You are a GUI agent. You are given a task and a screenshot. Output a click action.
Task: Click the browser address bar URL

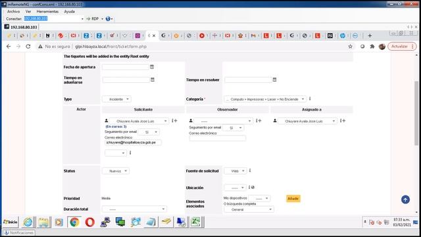click(x=111, y=47)
